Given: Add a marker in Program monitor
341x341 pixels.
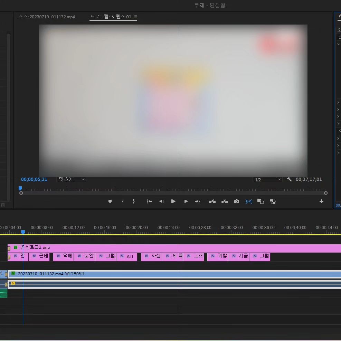Looking at the screenshot, I should pos(110,201).
